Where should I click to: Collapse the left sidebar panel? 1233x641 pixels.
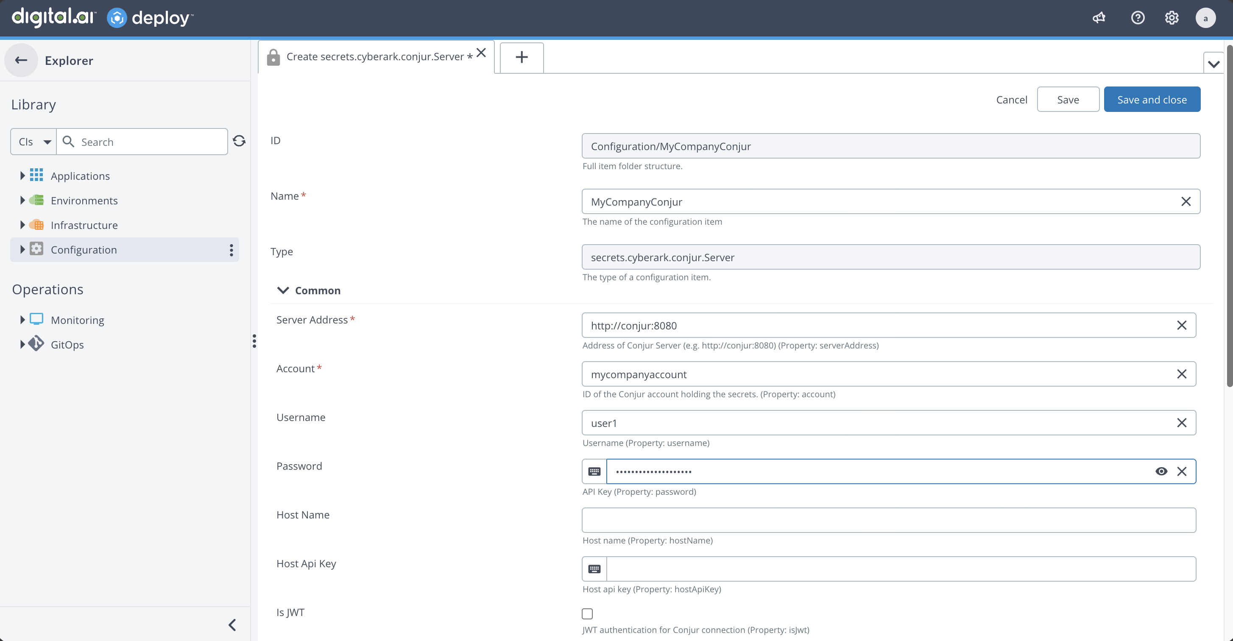(232, 625)
